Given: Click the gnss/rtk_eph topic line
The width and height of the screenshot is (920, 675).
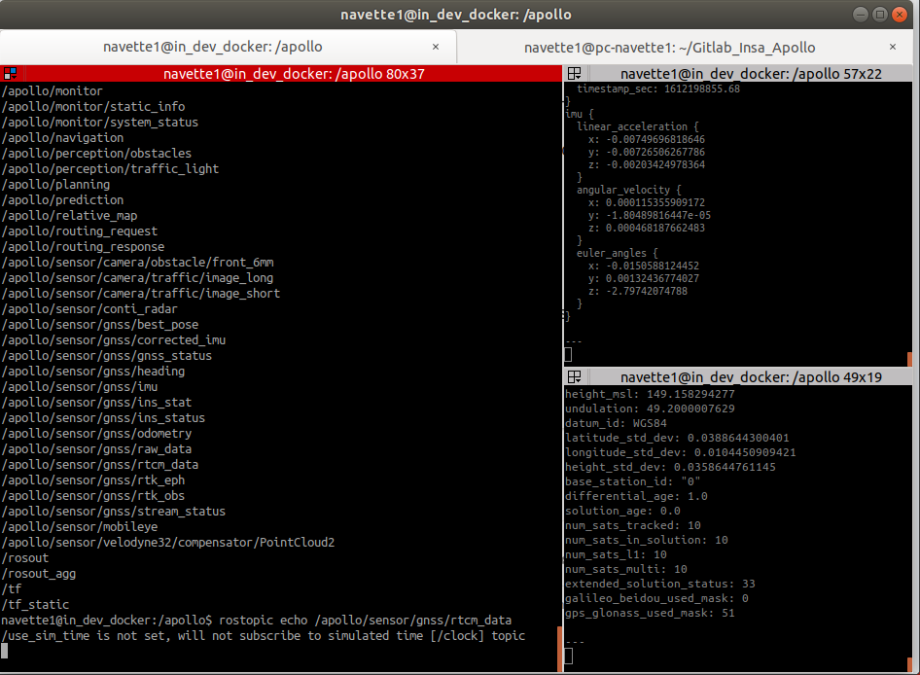Looking at the screenshot, I should (93, 480).
